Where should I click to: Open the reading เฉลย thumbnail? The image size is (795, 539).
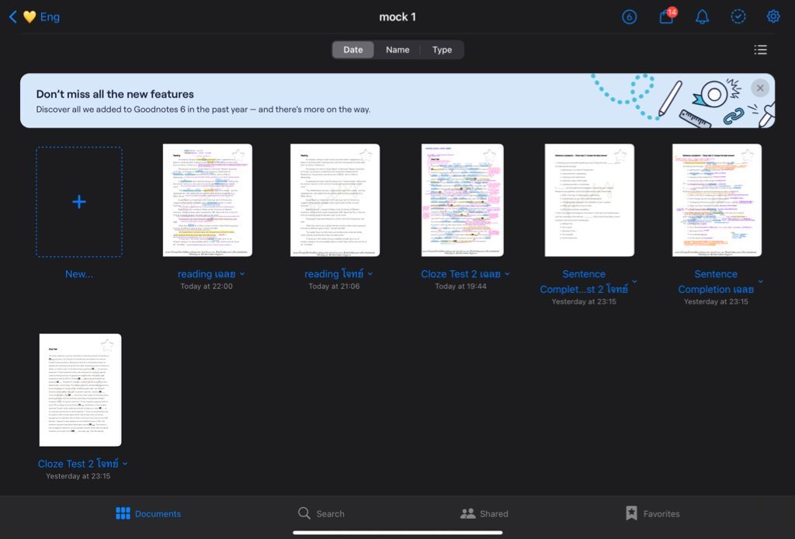coord(207,200)
